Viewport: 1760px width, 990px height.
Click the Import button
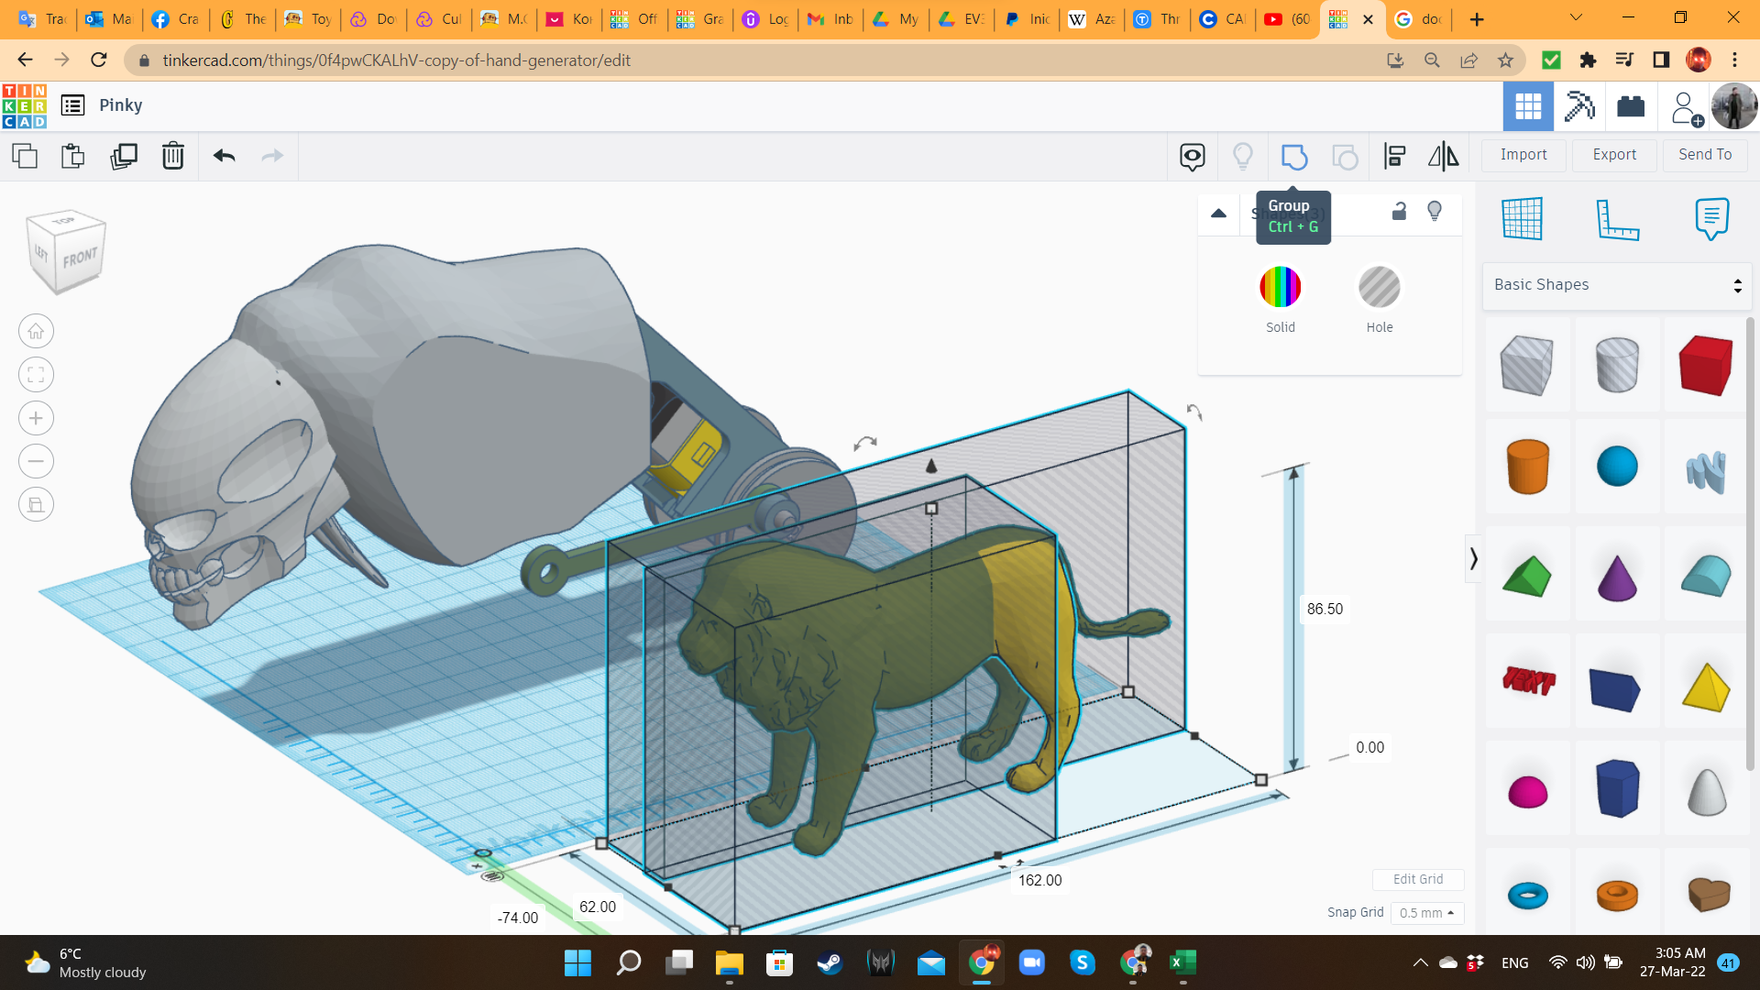click(1523, 155)
